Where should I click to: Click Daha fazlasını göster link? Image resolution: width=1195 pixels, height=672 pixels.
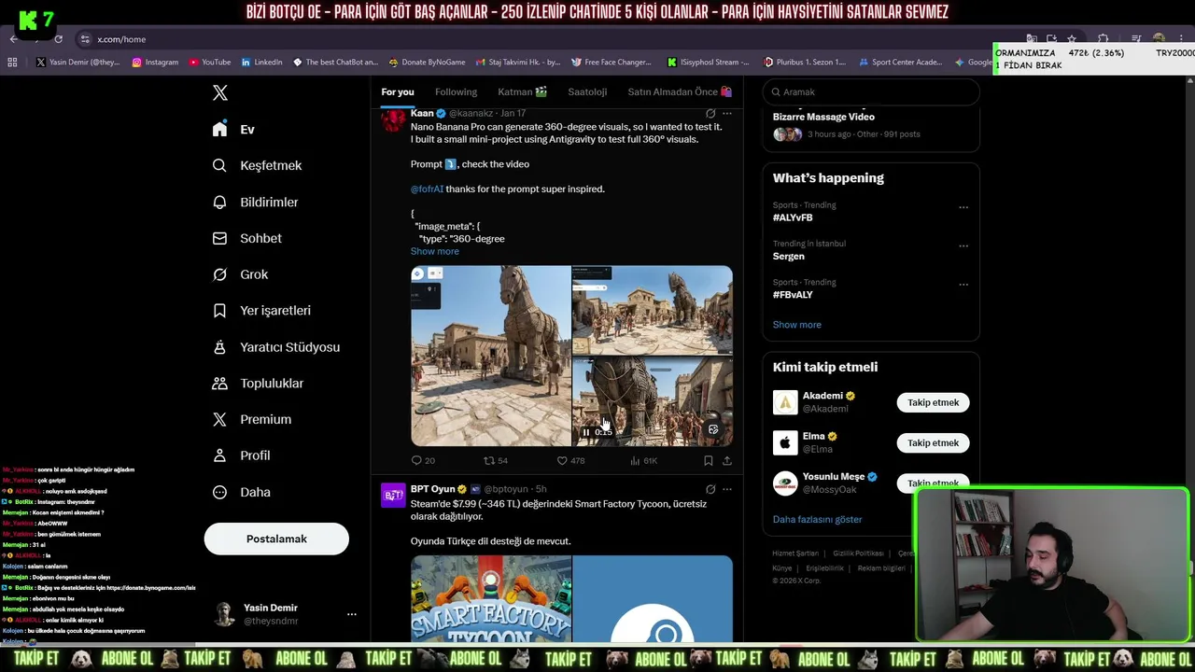(817, 519)
